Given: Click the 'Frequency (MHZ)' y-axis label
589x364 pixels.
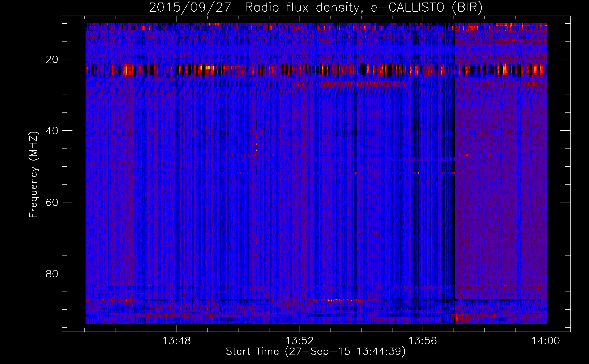Looking at the screenshot, I should (x=33, y=175).
